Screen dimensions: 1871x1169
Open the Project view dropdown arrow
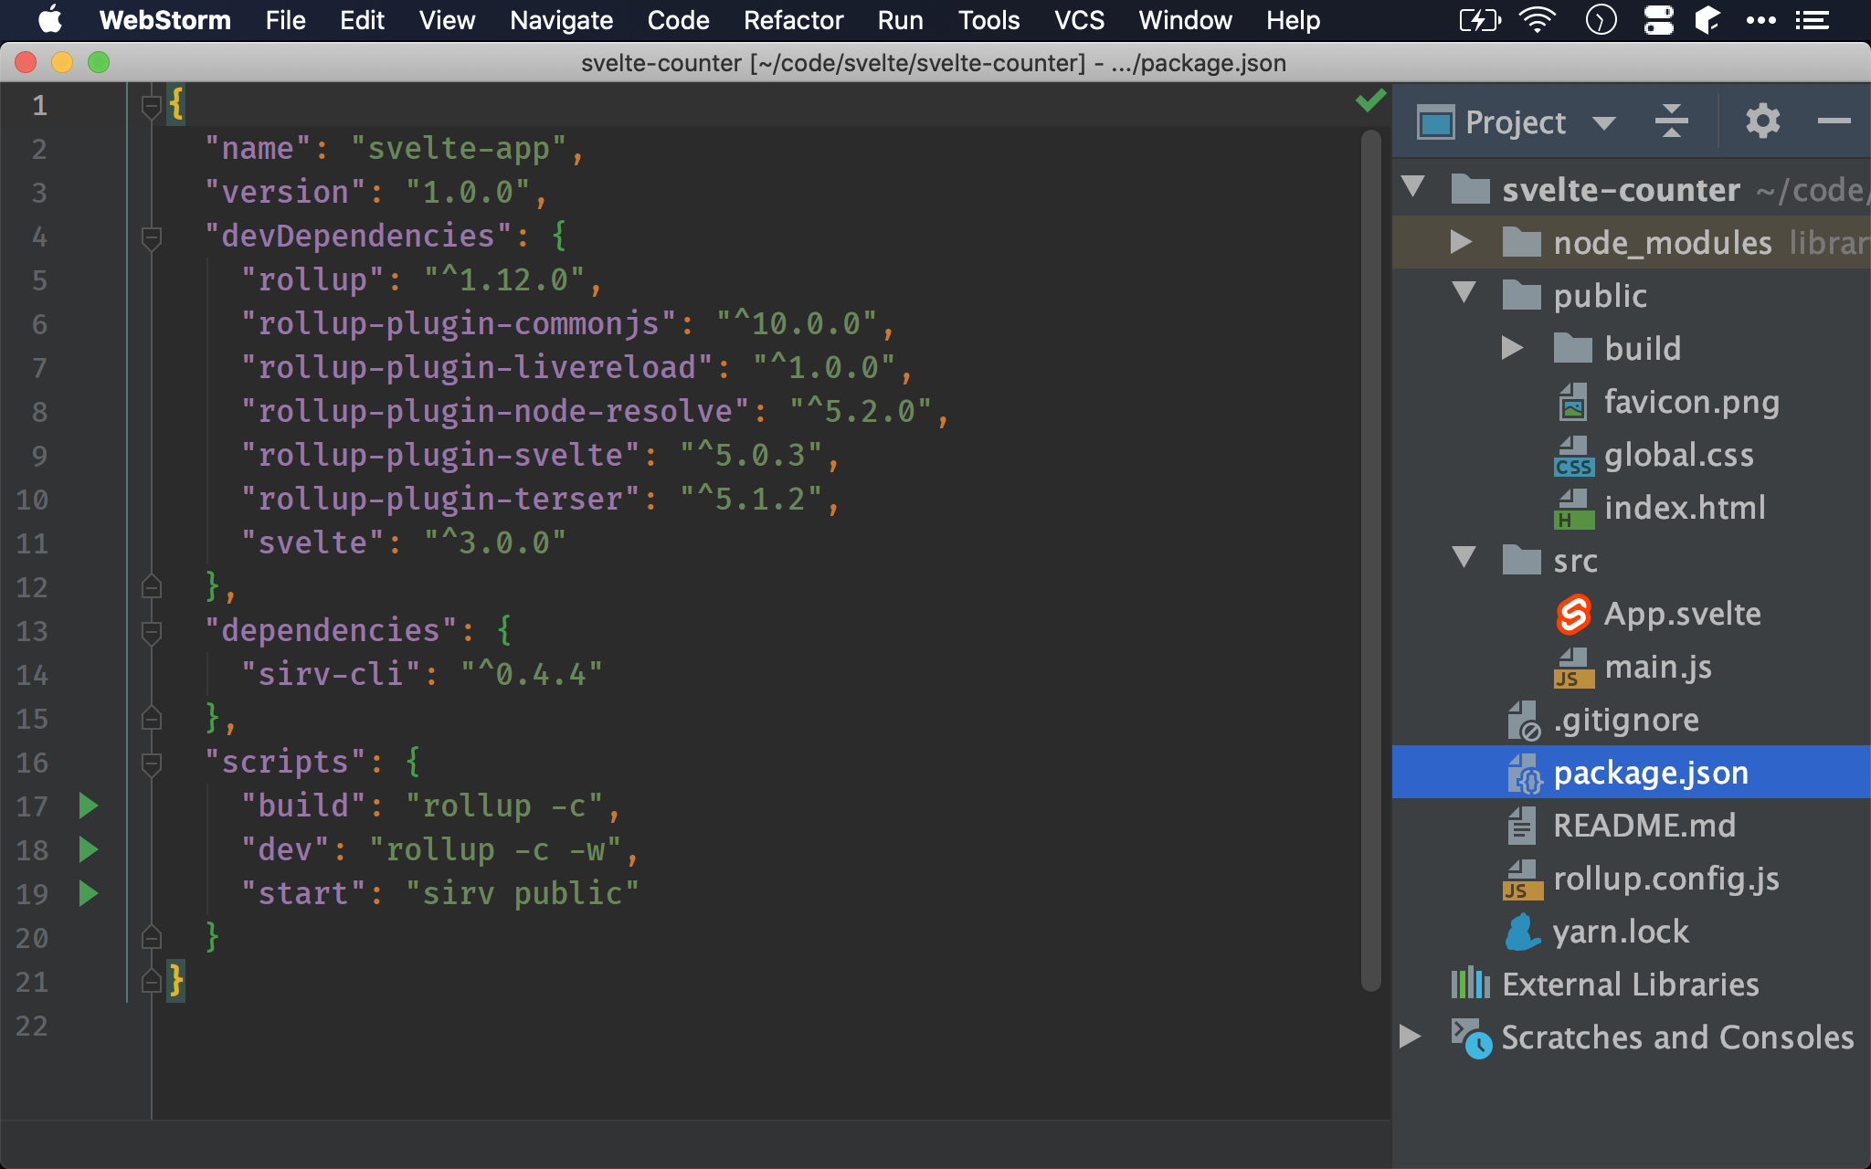click(1604, 123)
